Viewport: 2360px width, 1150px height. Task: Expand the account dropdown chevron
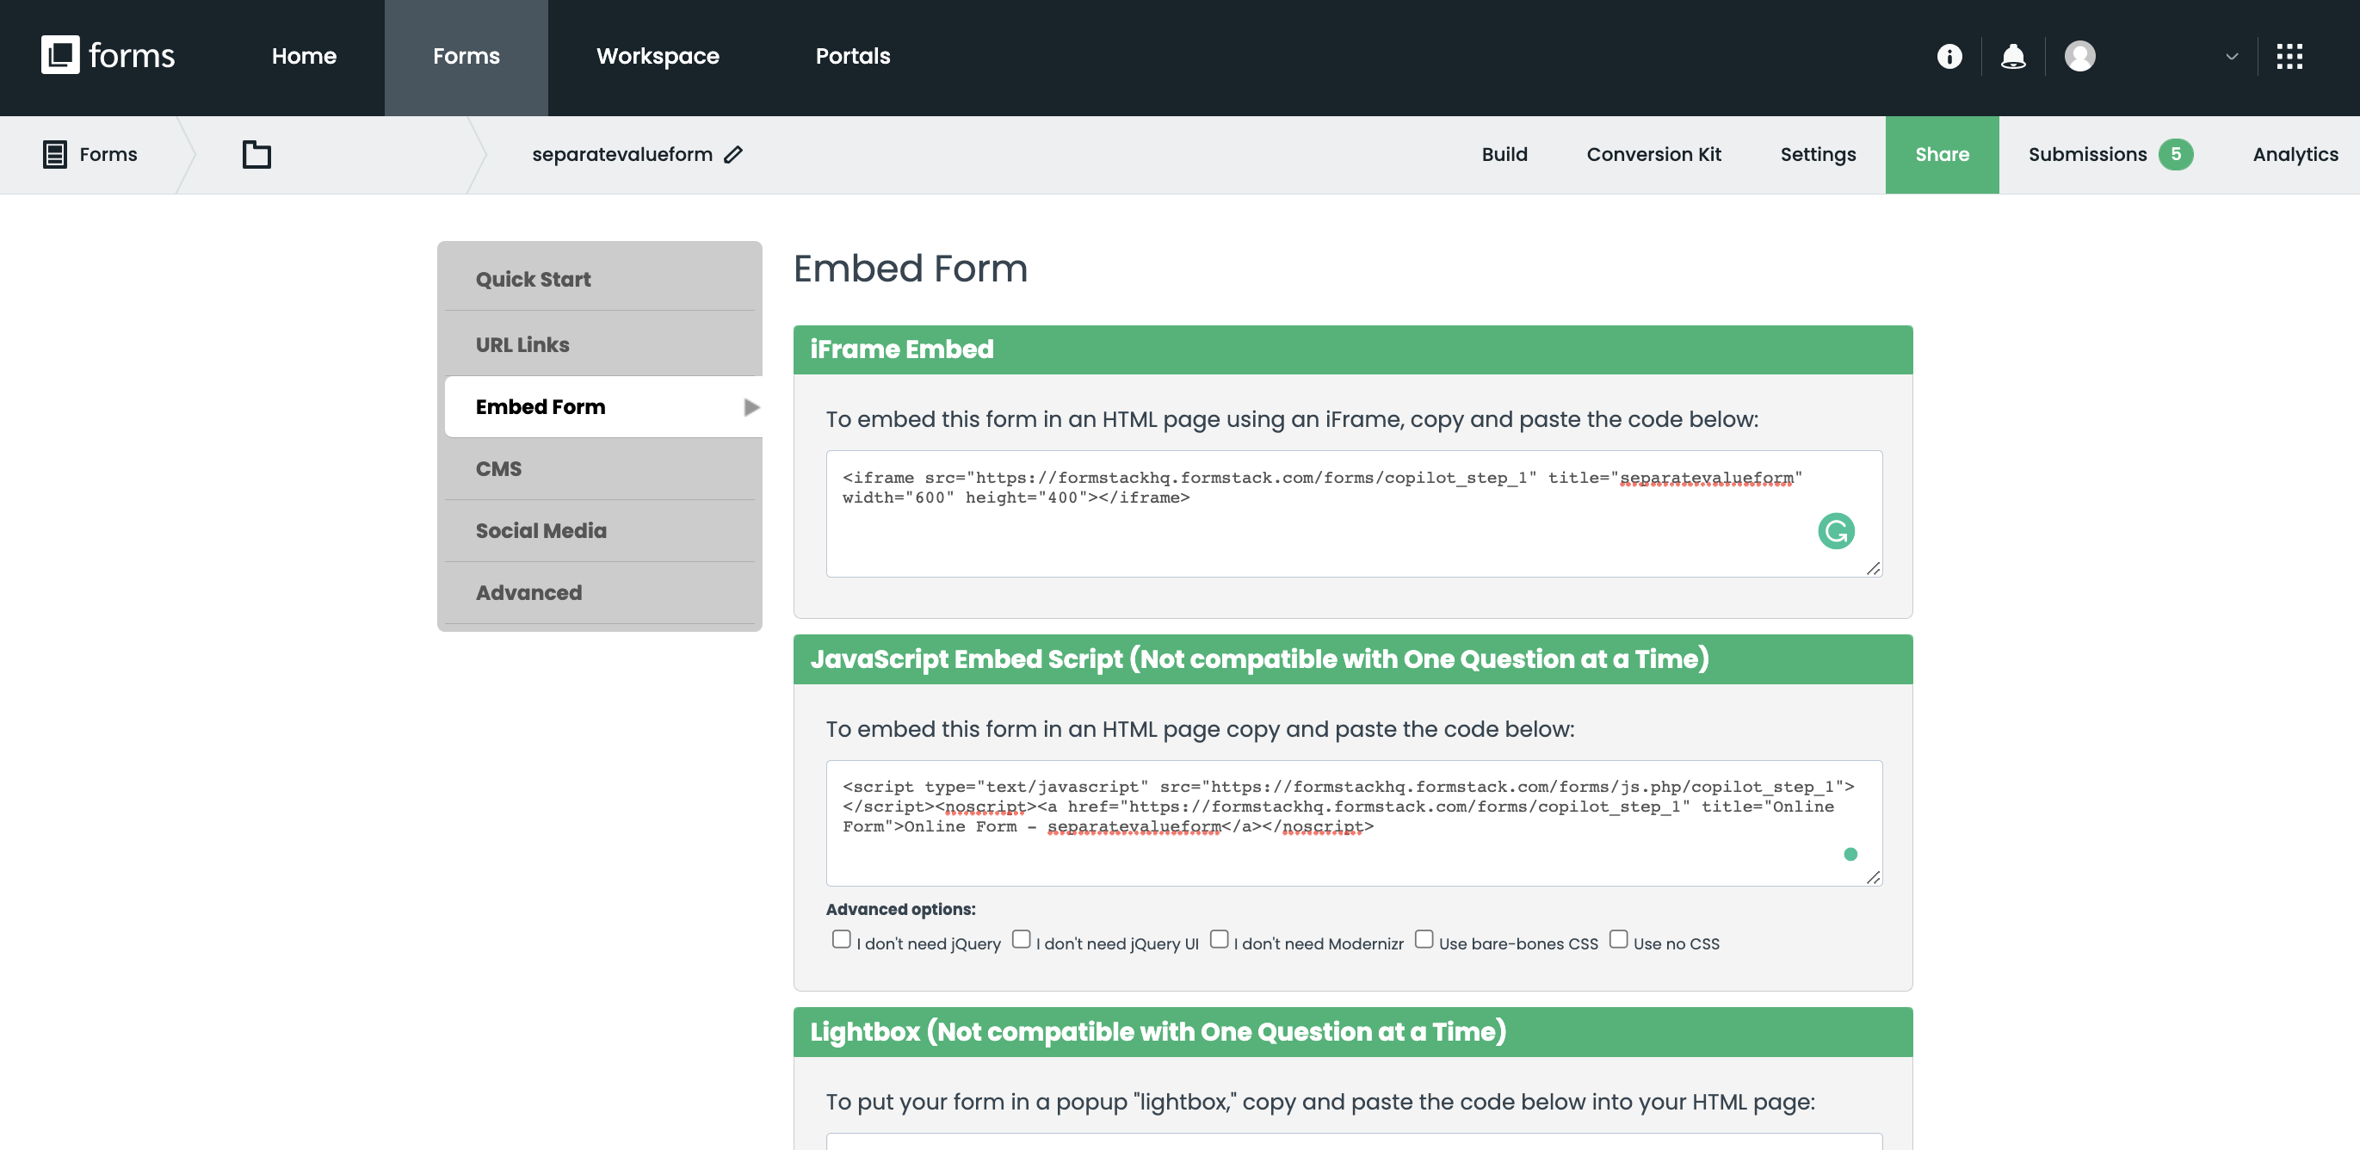[x=2232, y=56]
